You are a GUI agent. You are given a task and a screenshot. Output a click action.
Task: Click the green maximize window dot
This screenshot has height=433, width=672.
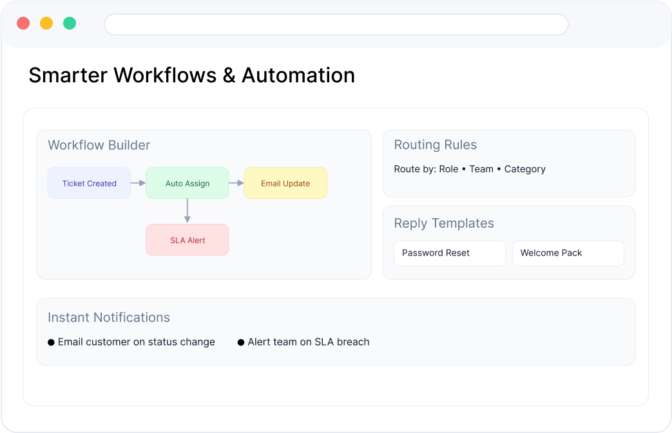pos(70,23)
